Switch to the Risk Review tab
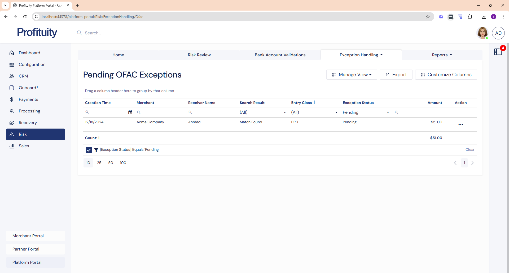The image size is (509, 273). 199,55
